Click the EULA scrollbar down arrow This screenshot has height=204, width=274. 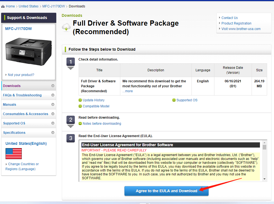pos(265,179)
